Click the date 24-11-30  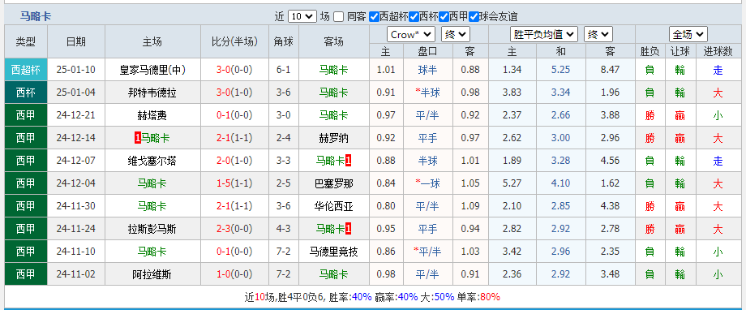coord(76,206)
